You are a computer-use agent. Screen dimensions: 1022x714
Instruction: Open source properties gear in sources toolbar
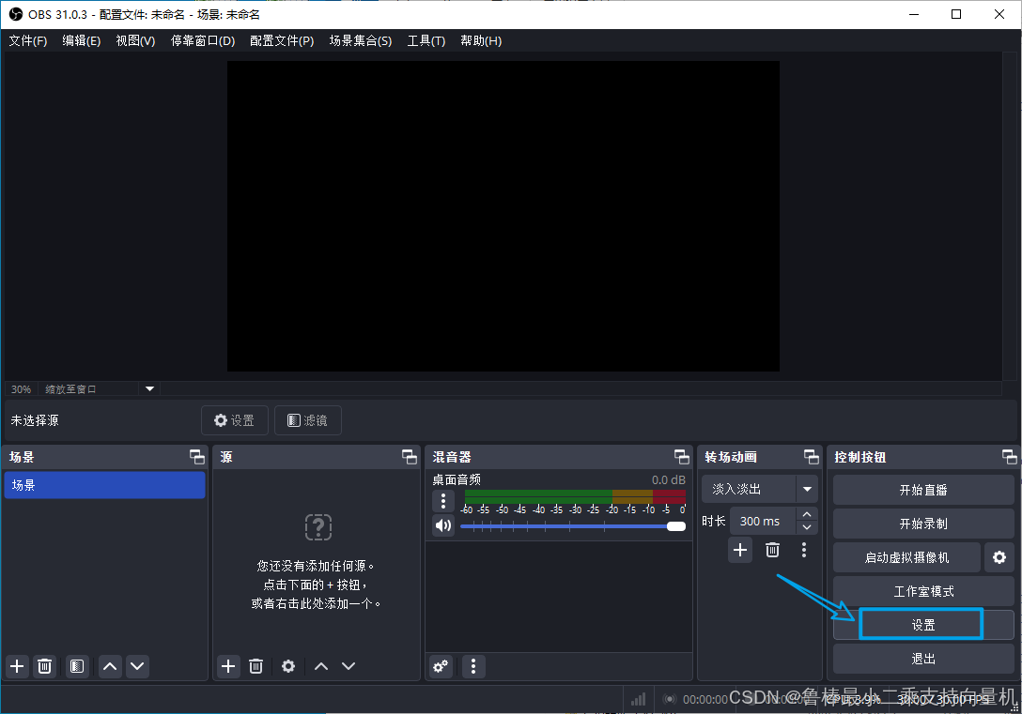coord(288,666)
